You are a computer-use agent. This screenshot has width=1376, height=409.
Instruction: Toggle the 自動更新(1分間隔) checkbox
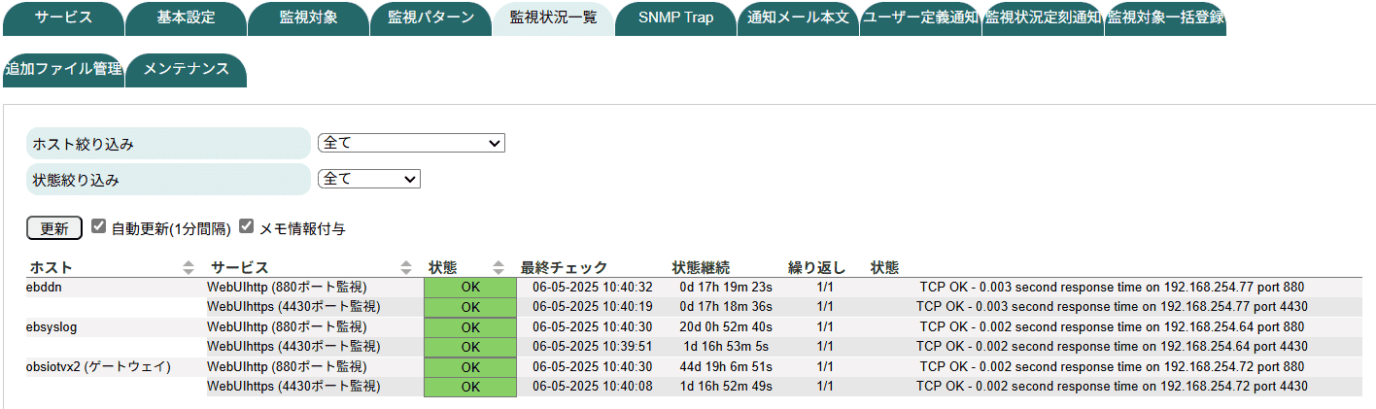coord(98,226)
